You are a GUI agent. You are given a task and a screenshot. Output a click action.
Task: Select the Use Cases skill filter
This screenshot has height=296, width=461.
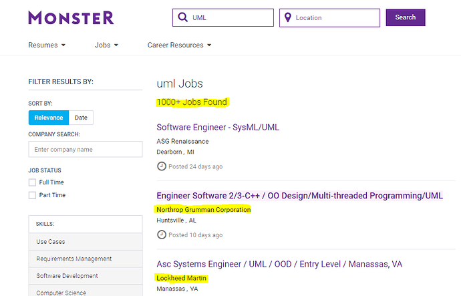click(86, 242)
